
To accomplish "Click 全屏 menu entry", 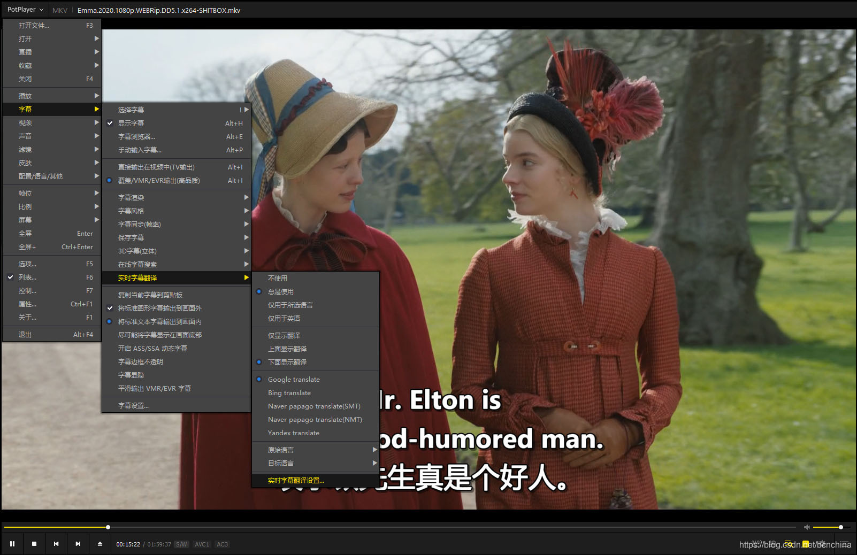I will 52,233.
